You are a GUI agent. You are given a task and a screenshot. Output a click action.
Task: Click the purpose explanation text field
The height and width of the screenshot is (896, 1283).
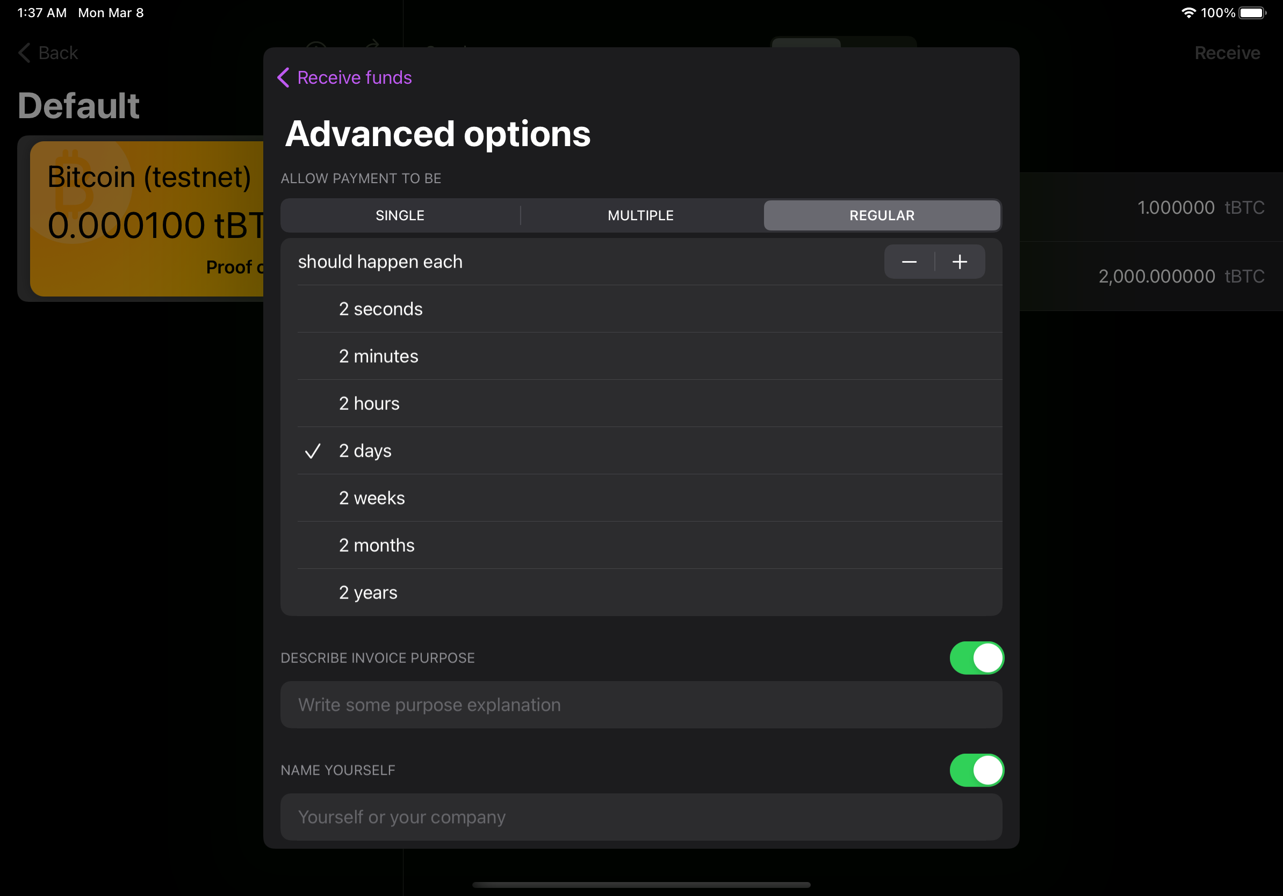(x=641, y=704)
